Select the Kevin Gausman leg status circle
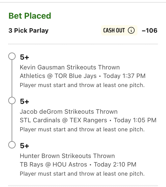 pyautogui.click(x=12, y=56)
